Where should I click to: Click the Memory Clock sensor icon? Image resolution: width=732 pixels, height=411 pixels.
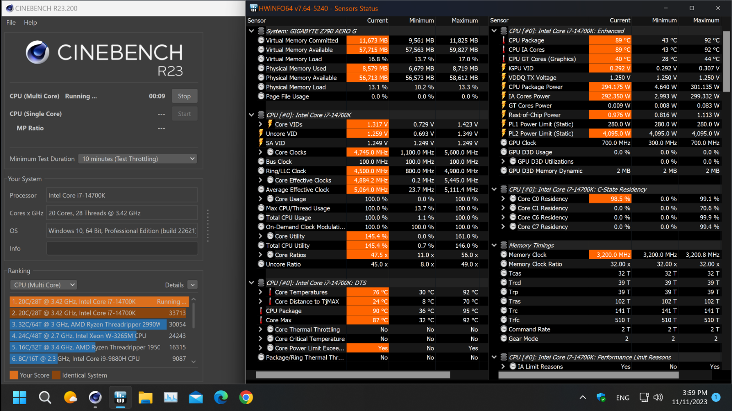[504, 255]
